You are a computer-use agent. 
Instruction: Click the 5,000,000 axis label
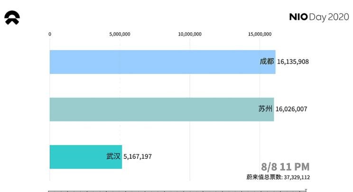click(x=120, y=34)
